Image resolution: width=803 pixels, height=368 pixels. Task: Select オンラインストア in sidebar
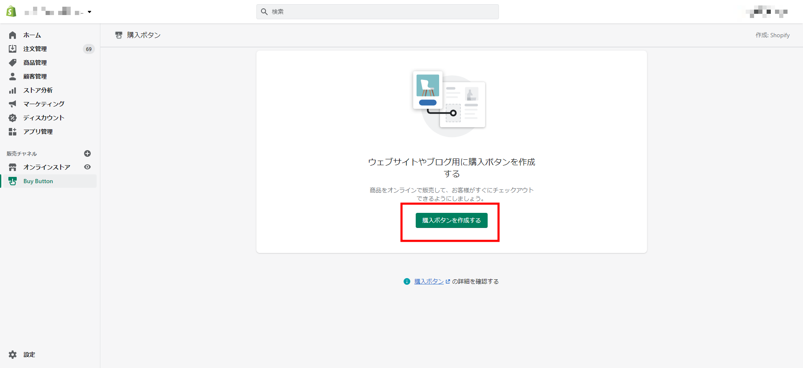pos(46,167)
